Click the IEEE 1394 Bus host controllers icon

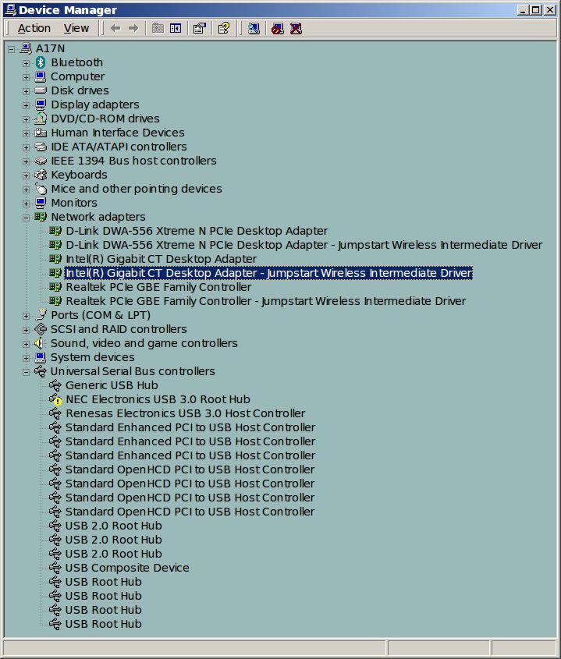41,161
